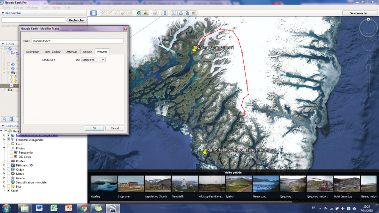The image size is (379, 213).
Task: Open the Sydprøven tour thumbnail
Action: pyautogui.click(x=130, y=184)
